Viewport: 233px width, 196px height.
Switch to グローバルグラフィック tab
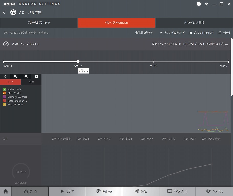39,23
